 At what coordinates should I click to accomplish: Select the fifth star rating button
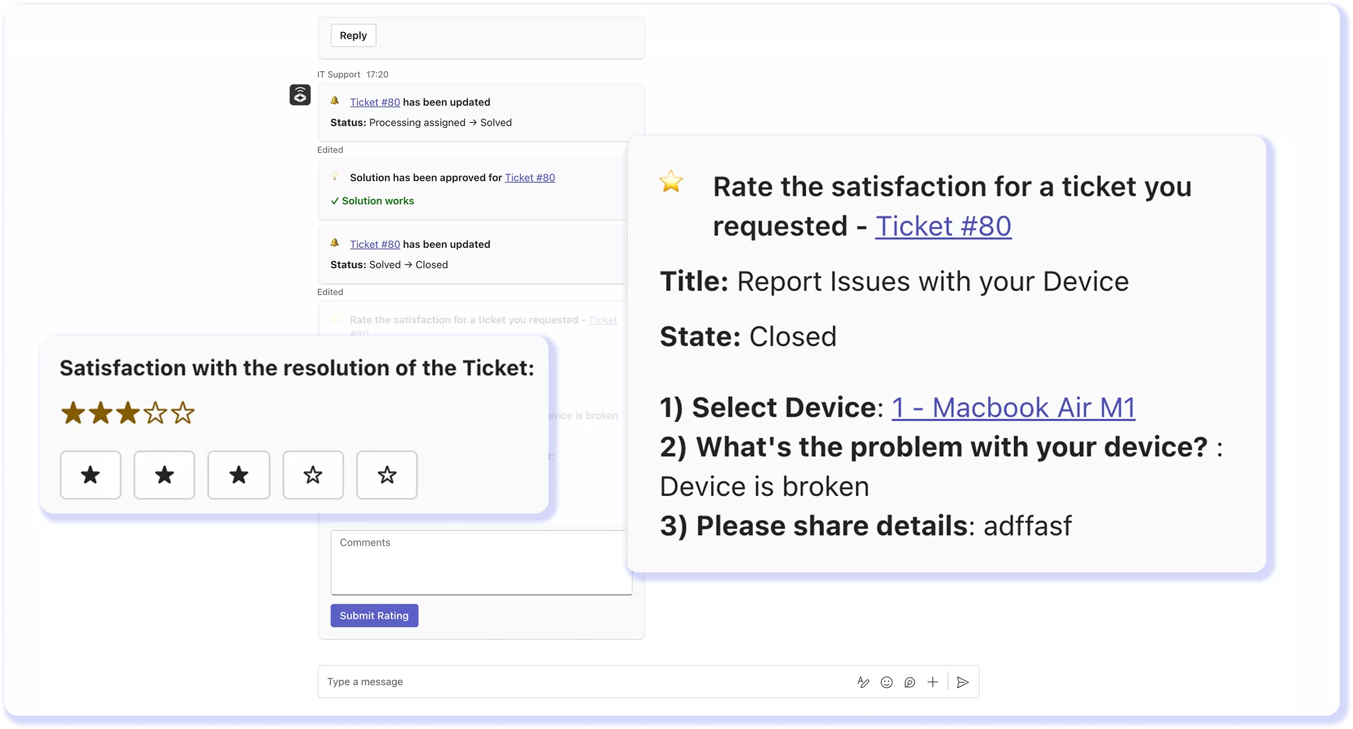click(387, 475)
